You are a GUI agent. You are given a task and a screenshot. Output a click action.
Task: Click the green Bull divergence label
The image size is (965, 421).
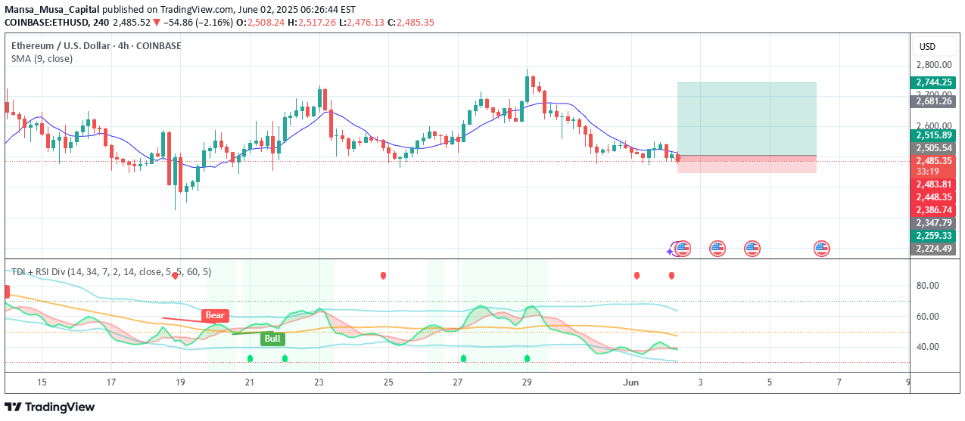point(272,339)
